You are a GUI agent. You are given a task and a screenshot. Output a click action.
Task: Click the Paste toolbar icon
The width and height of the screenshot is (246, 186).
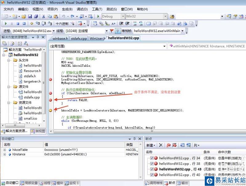coord(56,16)
